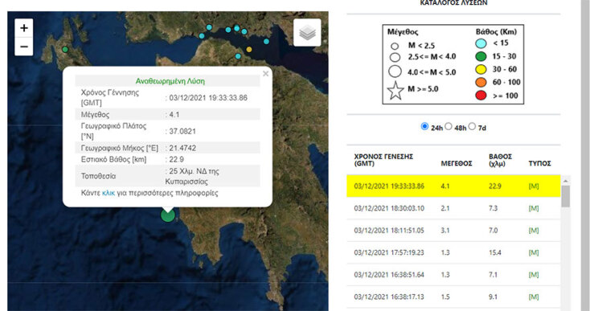The width and height of the screenshot is (590, 311).
Task: Select the 03/12/2021 18:30:03.10 event row
Action: pyautogui.click(x=453, y=208)
